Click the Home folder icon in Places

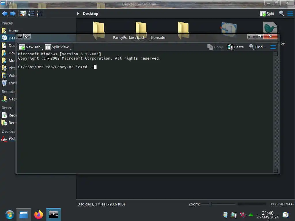(x=4, y=31)
